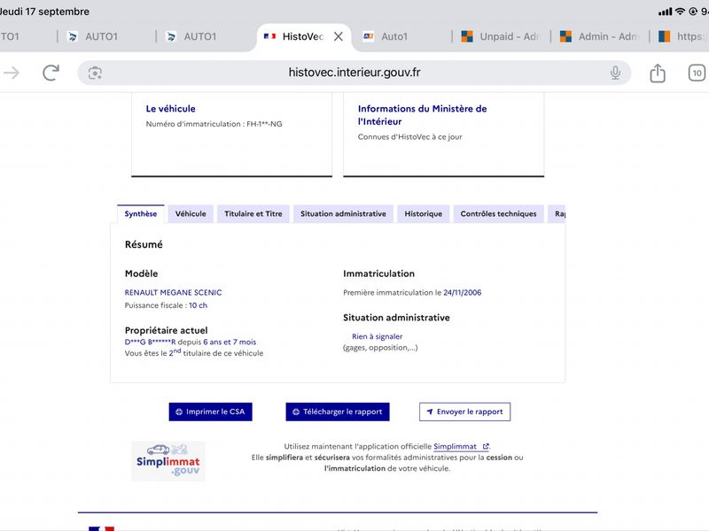Open the share sheet icon
This screenshot has width=709, height=531.
click(x=658, y=73)
